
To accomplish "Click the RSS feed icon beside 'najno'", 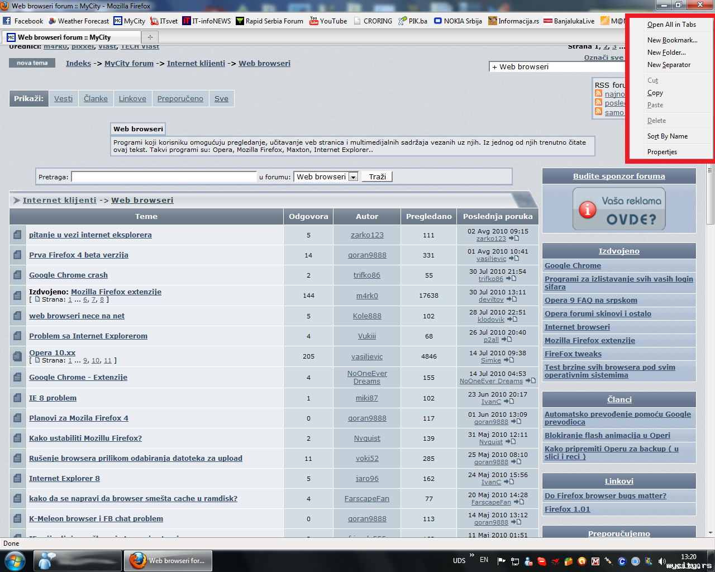I will point(599,94).
